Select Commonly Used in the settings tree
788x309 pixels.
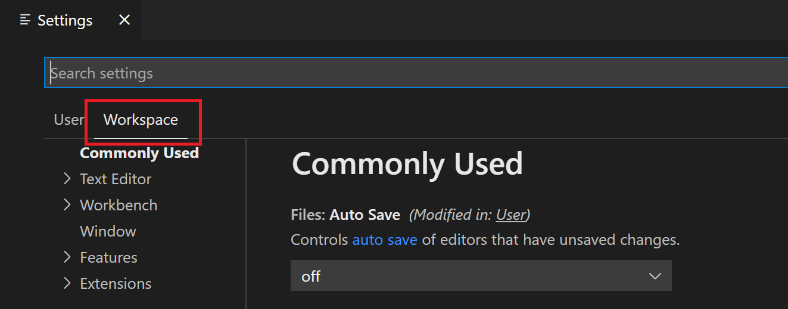139,153
